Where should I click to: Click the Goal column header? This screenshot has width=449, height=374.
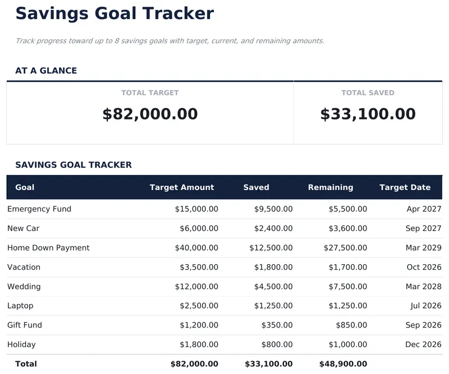[25, 187]
